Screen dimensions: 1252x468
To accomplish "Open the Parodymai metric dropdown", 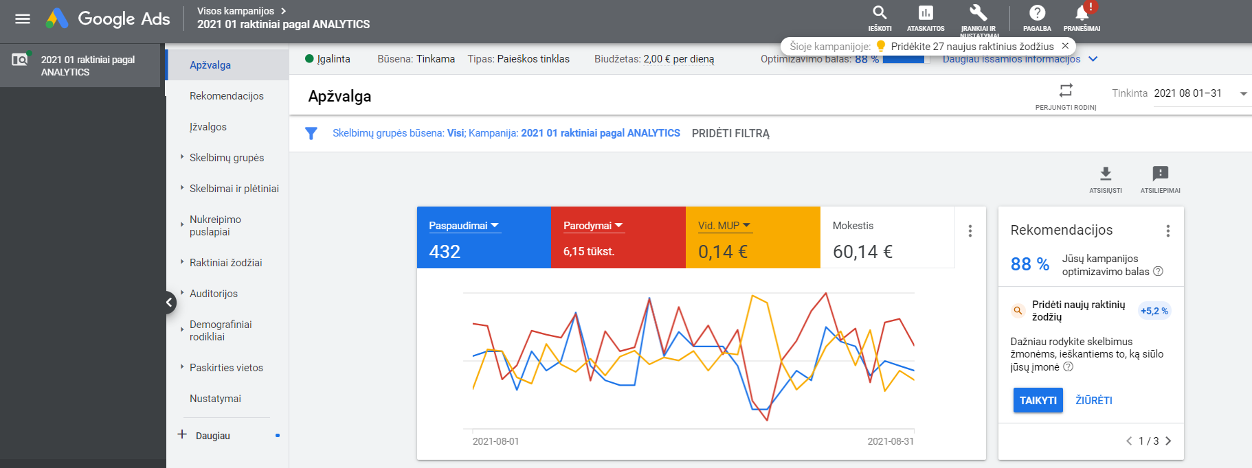I will (x=593, y=226).
